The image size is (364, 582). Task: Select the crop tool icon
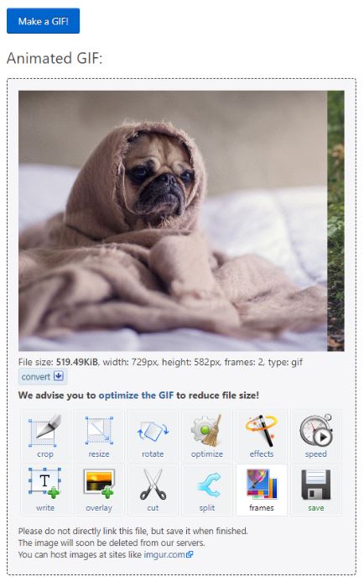pos(44,435)
